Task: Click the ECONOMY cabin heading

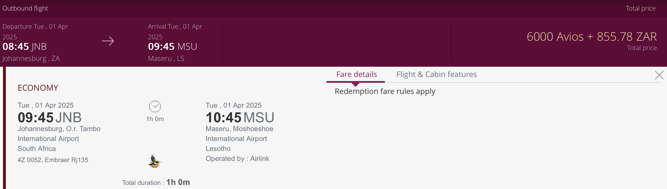Action: tap(38, 88)
